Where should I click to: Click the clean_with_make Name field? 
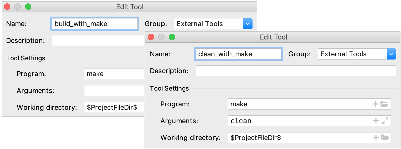click(238, 54)
